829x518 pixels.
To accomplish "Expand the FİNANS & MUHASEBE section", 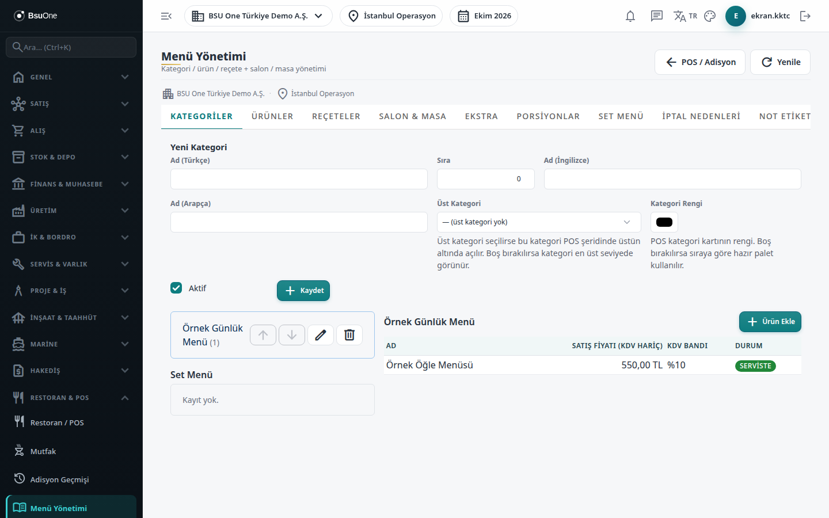I will (71, 184).
